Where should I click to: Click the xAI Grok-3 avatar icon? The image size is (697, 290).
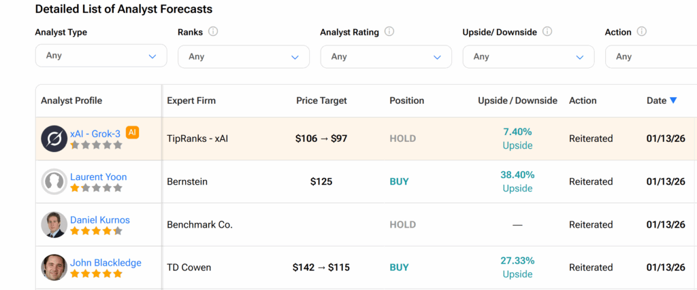pos(54,139)
